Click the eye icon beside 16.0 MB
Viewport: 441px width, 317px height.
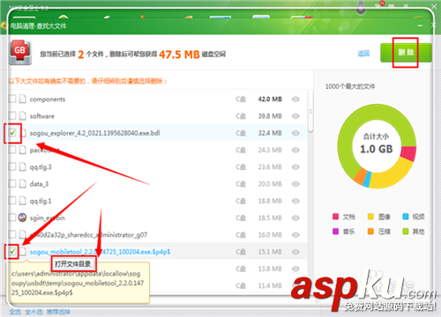[295, 235]
